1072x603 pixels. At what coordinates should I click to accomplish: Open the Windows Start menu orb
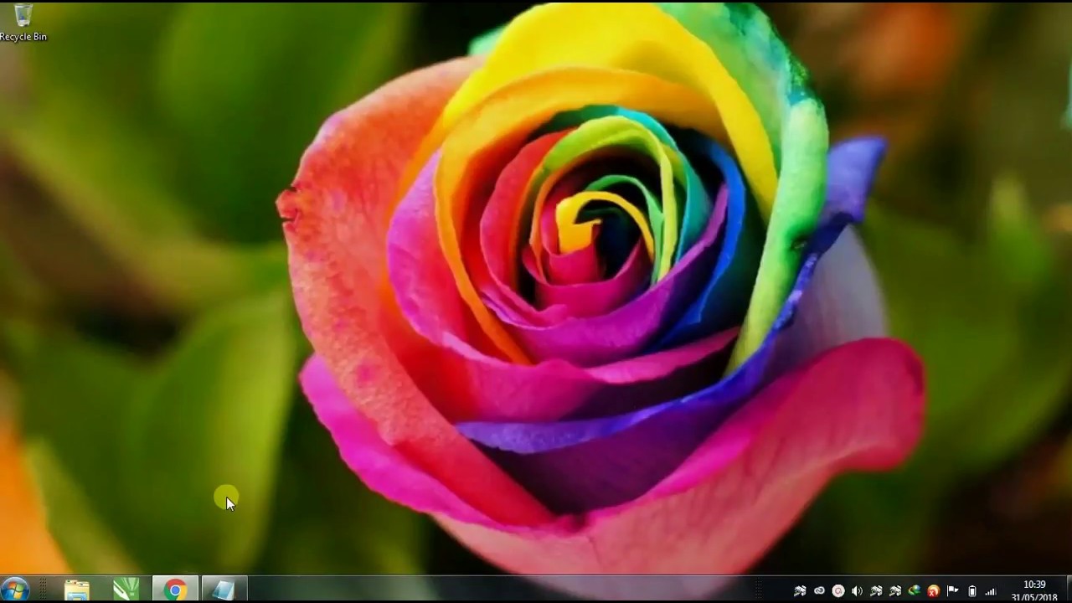pos(15,590)
